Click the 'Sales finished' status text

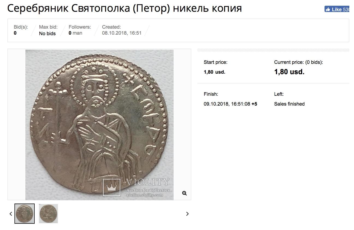coord(289,104)
